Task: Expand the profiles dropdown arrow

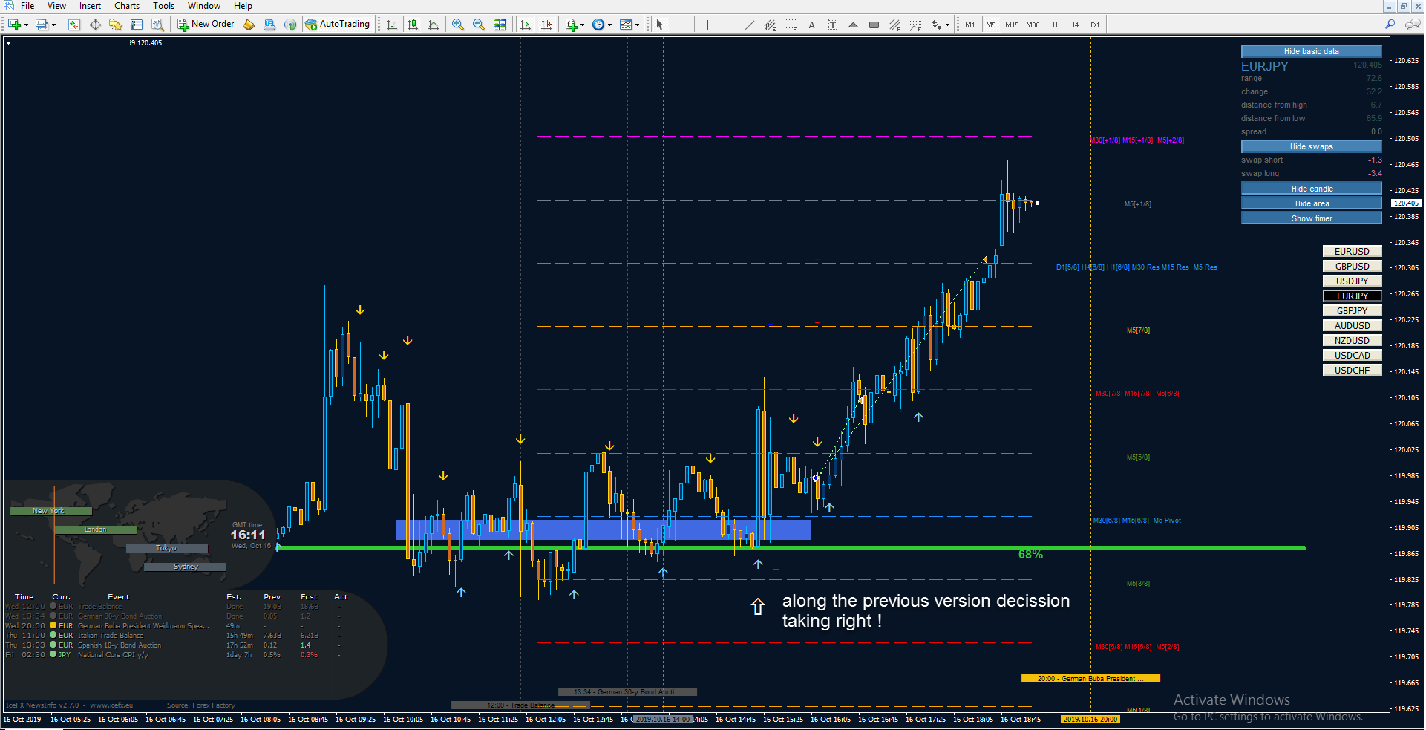Action: (53, 25)
